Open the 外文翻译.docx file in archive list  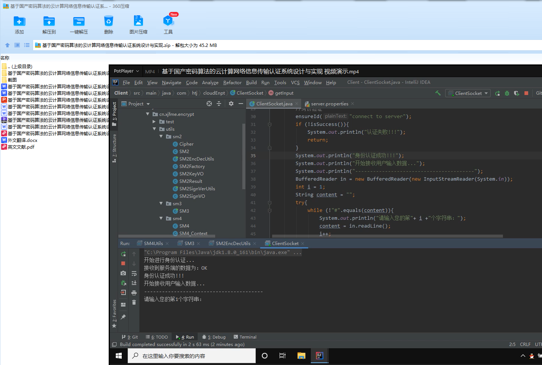pyautogui.click(x=22, y=140)
